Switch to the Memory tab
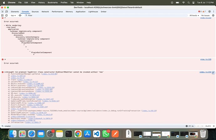The image size is (216, 140). click(x=69, y=12)
